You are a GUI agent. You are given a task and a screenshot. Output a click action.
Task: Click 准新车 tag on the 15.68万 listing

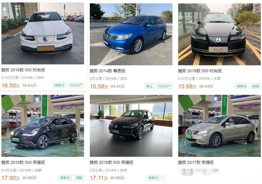pos(242,86)
